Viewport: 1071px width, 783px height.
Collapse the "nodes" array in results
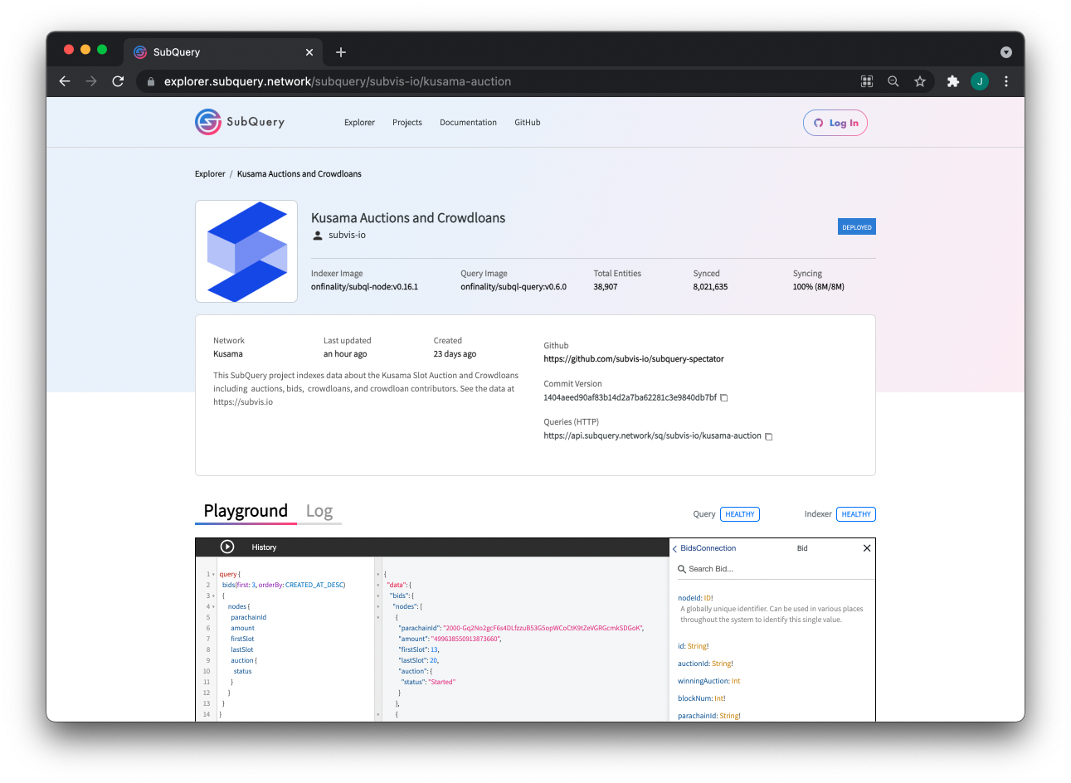coord(378,606)
